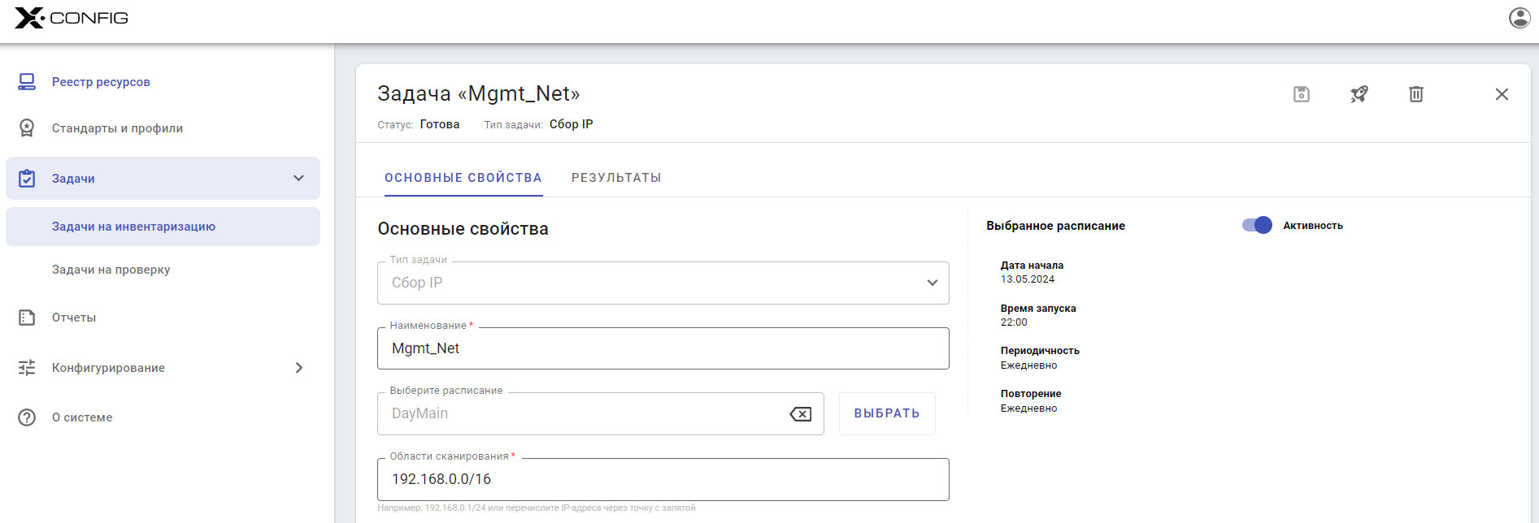This screenshot has width=1539, height=523.
Task: Switch to the Результаты tab
Action: (x=616, y=178)
